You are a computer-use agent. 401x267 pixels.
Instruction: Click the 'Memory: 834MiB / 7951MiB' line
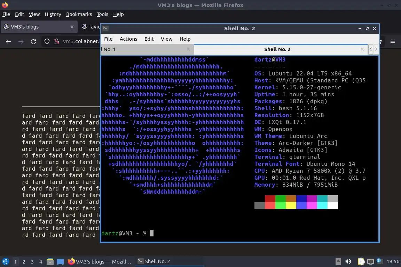click(x=296, y=185)
